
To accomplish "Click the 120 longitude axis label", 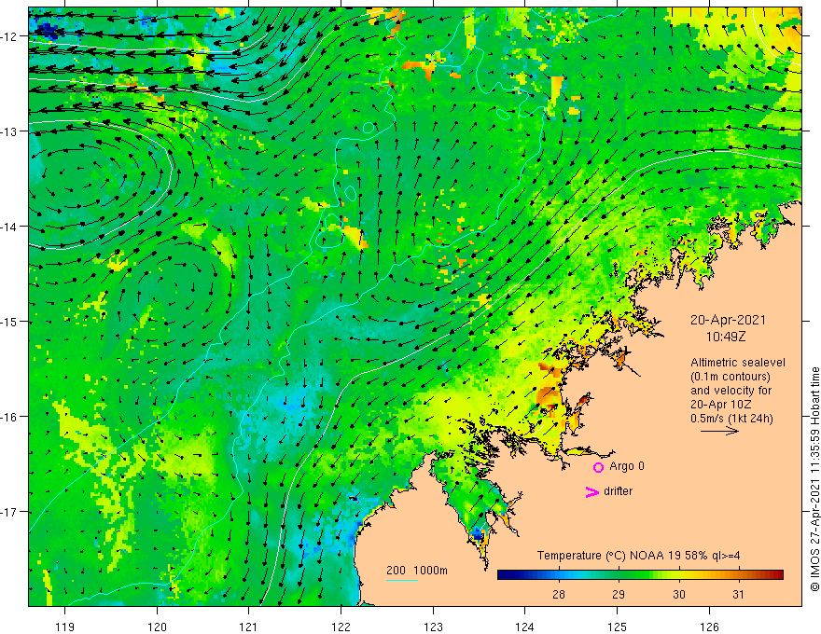I will (x=157, y=627).
